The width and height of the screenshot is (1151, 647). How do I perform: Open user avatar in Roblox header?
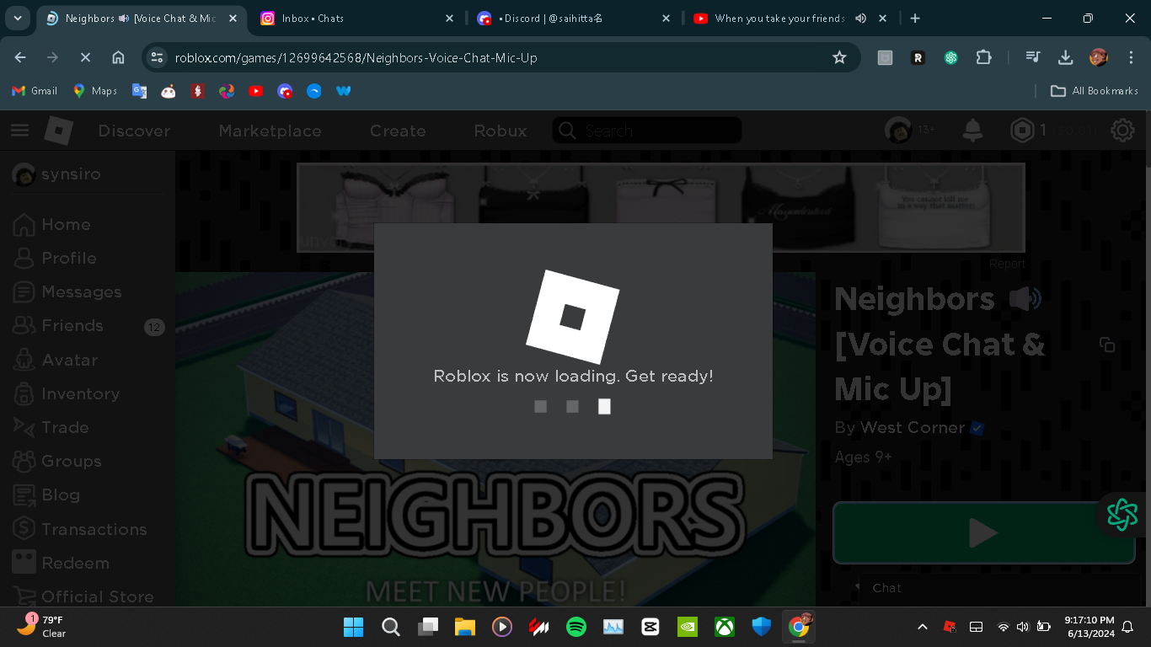[x=898, y=130]
